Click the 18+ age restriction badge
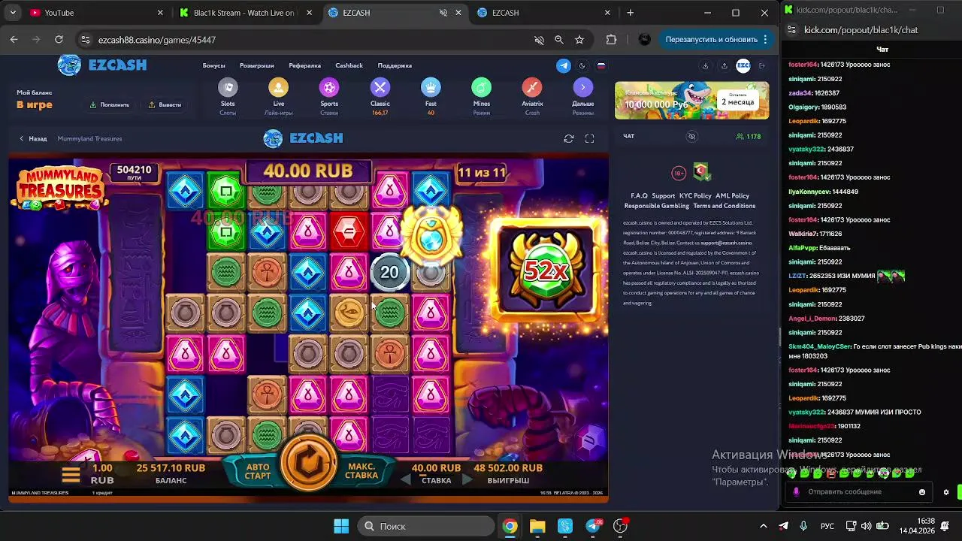The height and width of the screenshot is (541, 962). 679,173
